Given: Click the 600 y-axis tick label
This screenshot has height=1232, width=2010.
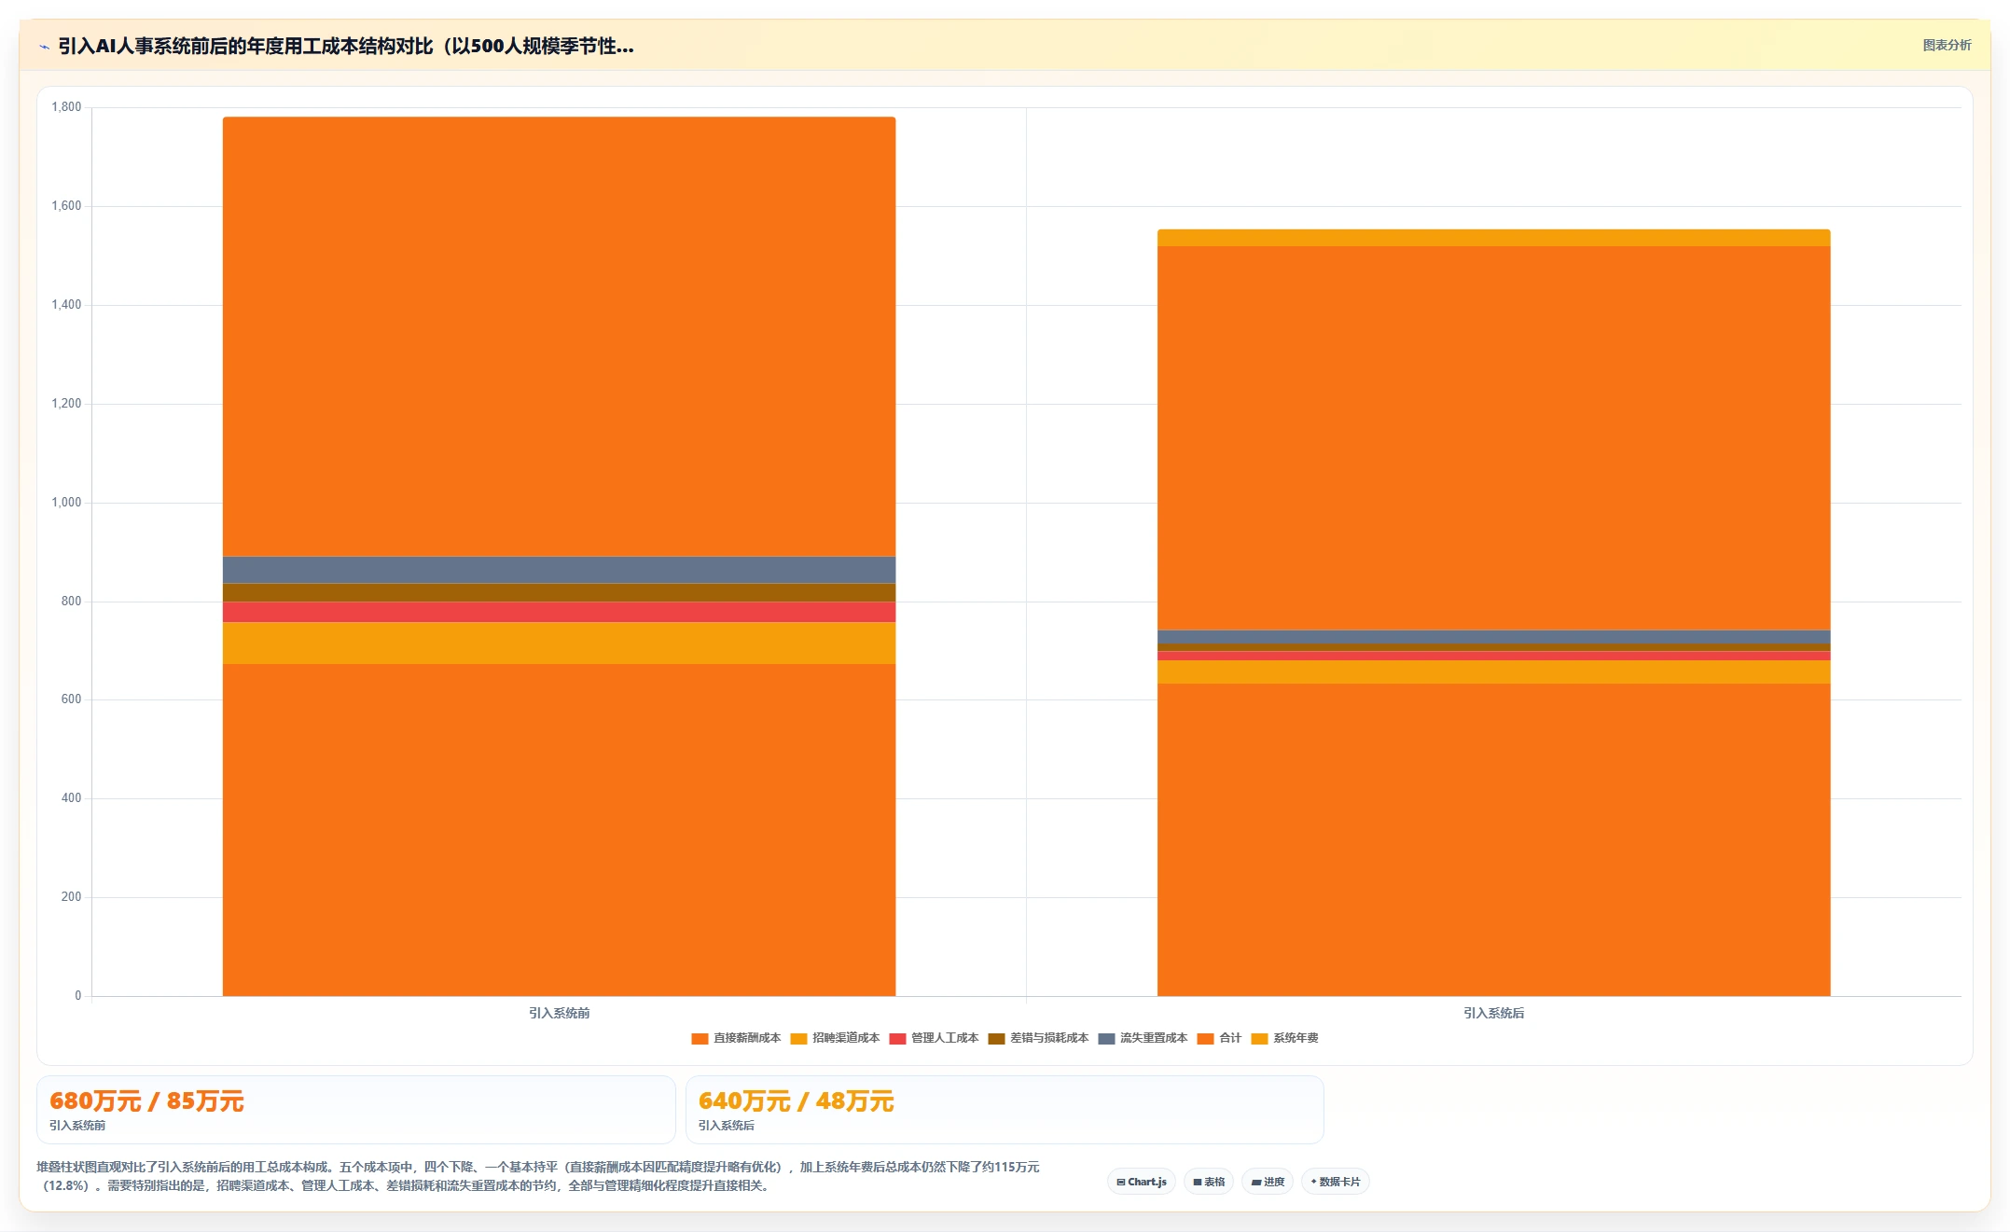Looking at the screenshot, I should (x=71, y=699).
